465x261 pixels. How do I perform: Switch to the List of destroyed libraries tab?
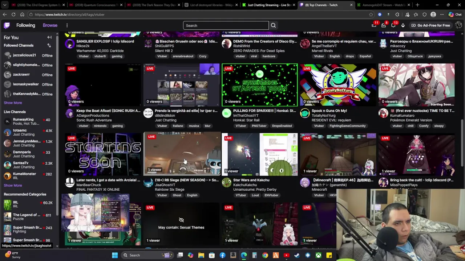coord(211,5)
